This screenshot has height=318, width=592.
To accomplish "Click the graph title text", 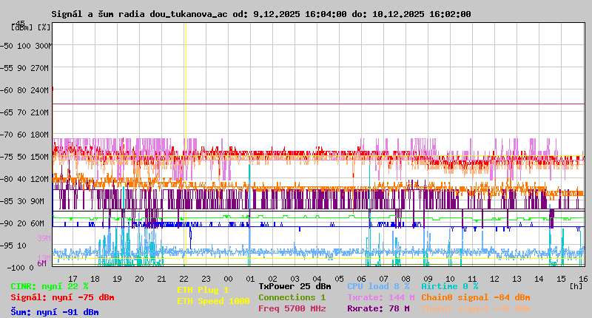I will [260, 14].
